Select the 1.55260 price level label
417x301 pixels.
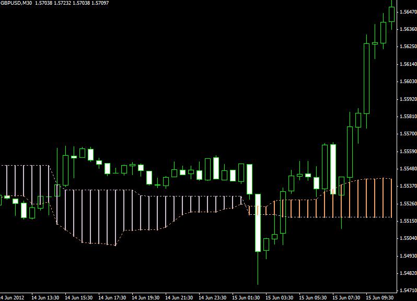[408, 204]
